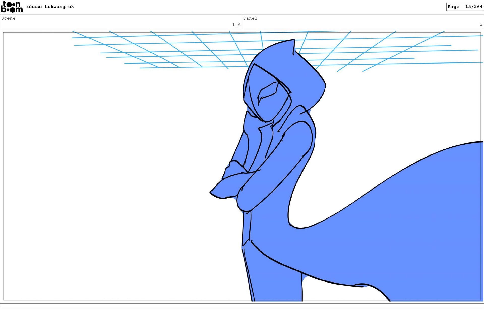The image size is (484, 313).
Task: Click the empty caption bar below panel
Action: pyautogui.click(x=242, y=306)
